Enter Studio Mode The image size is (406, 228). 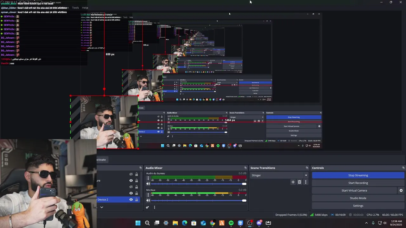tap(358, 198)
